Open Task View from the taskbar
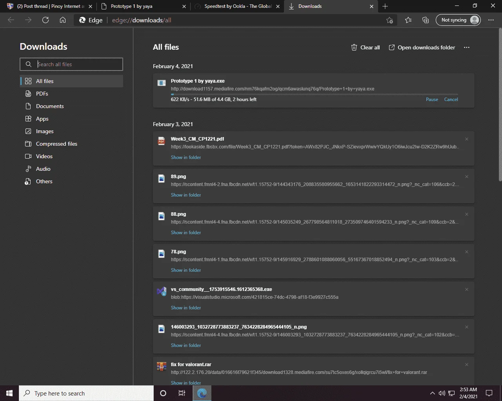 pyautogui.click(x=182, y=393)
